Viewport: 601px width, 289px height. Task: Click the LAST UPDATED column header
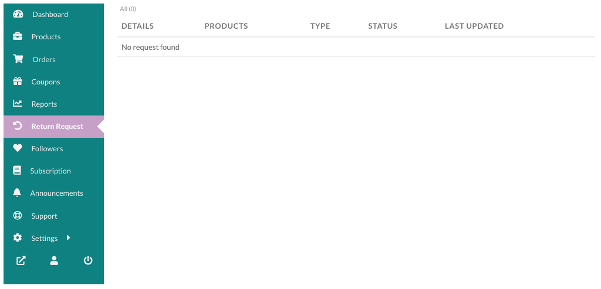tap(474, 26)
